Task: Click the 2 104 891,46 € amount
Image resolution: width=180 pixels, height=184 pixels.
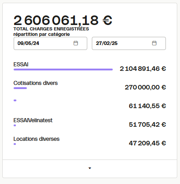Action: pos(143,69)
